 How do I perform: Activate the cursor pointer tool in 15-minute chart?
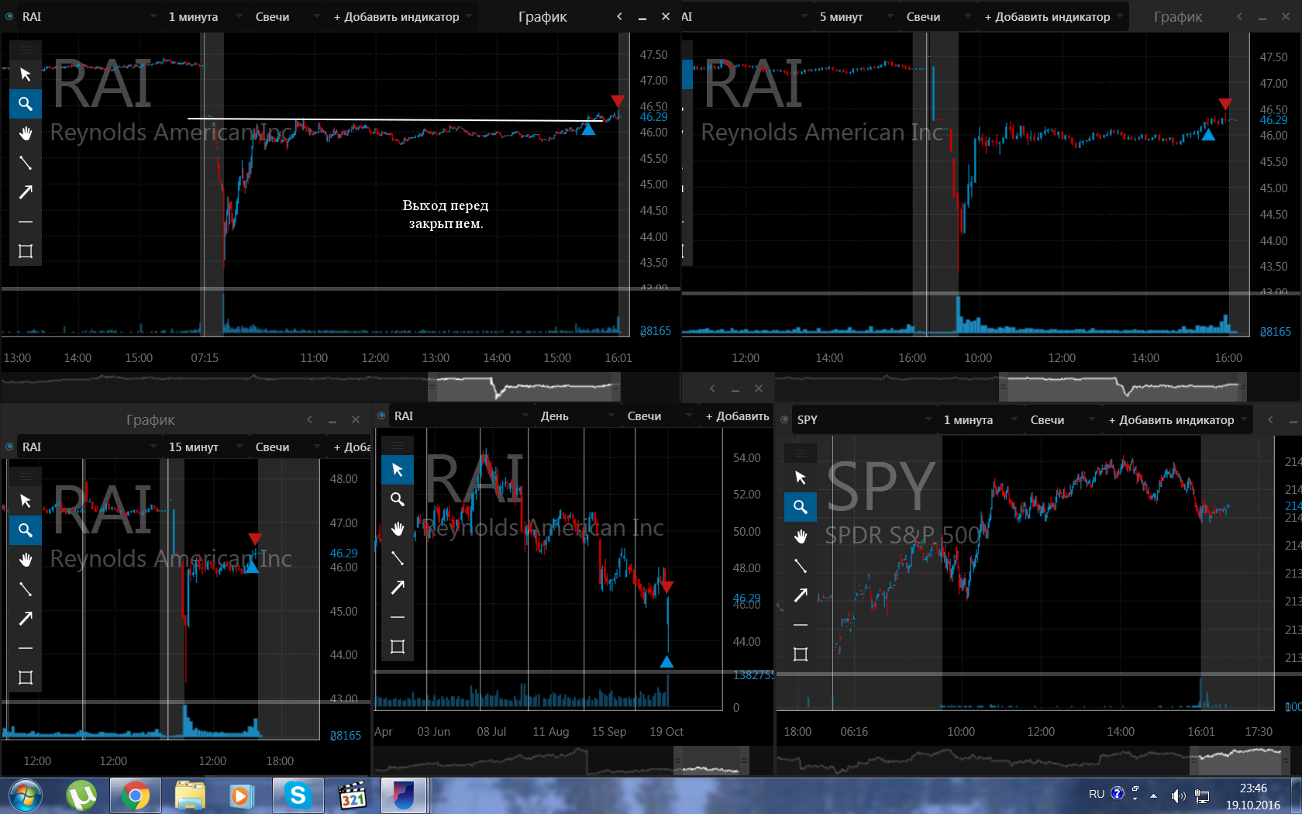[26, 501]
